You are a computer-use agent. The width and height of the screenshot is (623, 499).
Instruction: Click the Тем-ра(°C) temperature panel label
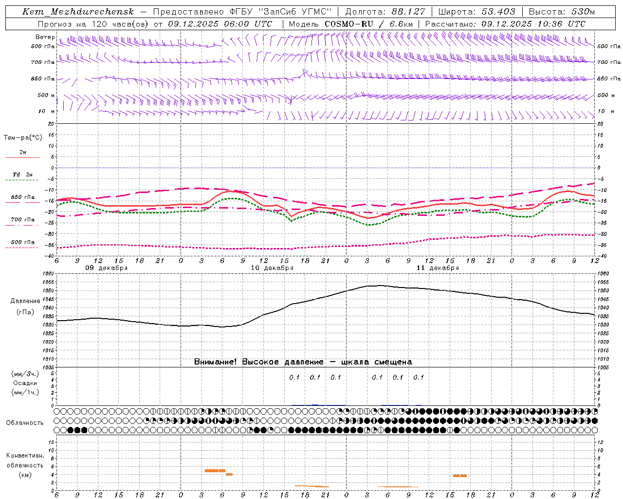tap(23, 138)
